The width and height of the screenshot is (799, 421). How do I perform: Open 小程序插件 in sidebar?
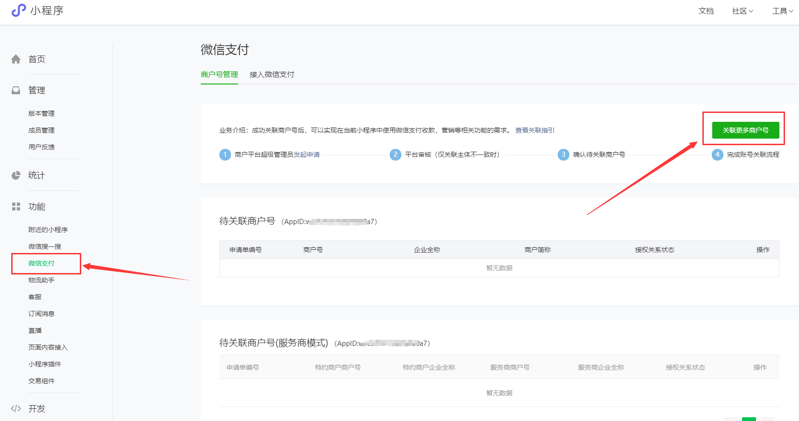point(45,364)
